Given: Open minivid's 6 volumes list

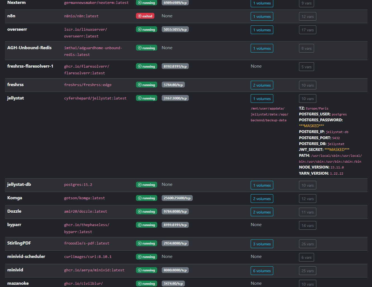Looking at the screenshot, I should [x=262, y=271].
